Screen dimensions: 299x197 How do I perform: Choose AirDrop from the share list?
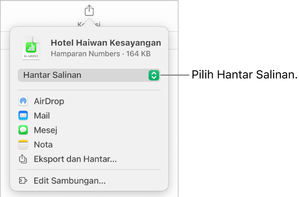(x=49, y=101)
